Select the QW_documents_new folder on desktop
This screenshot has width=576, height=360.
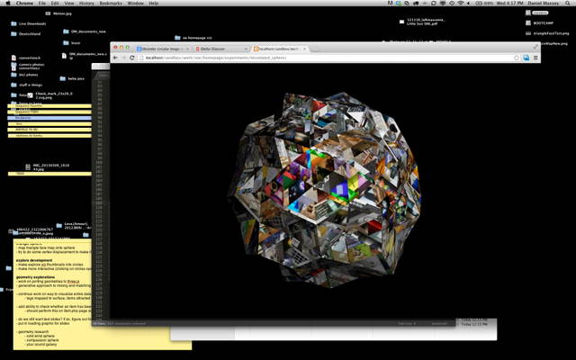click(85, 31)
